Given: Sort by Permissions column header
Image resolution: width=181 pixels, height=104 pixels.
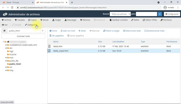Looking at the screenshot, I should pos(171,42).
